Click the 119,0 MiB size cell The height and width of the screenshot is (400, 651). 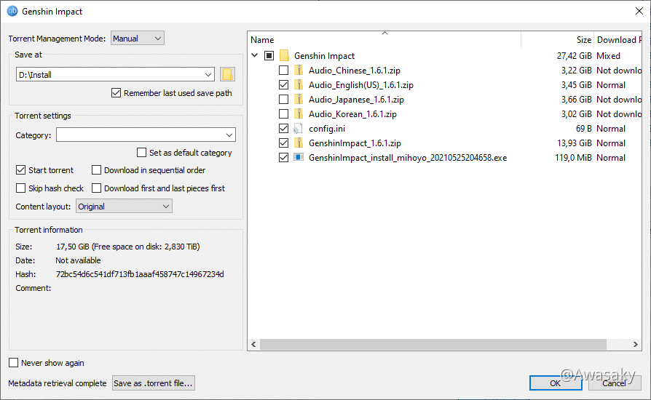tap(573, 158)
